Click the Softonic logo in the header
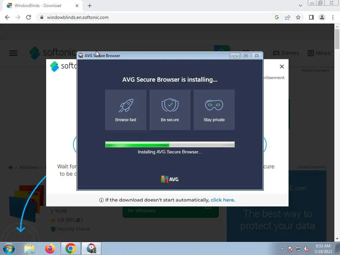The height and width of the screenshot is (255, 340). click(53, 53)
